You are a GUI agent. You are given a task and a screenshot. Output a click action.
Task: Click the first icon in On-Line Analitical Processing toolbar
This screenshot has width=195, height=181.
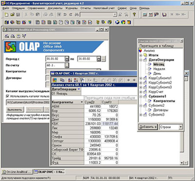[x=7, y=36]
